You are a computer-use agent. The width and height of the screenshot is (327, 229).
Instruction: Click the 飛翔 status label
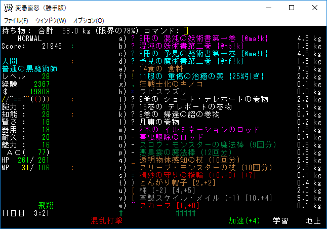click(x=46, y=206)
